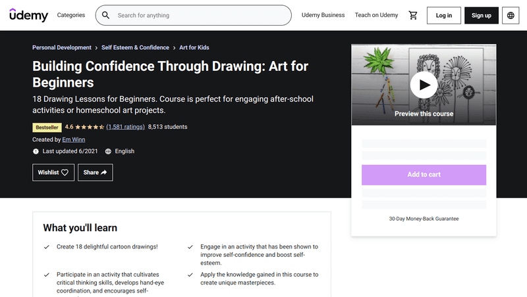
Task: Click the Preview this course thumbnail
Action: pos(424,85)
